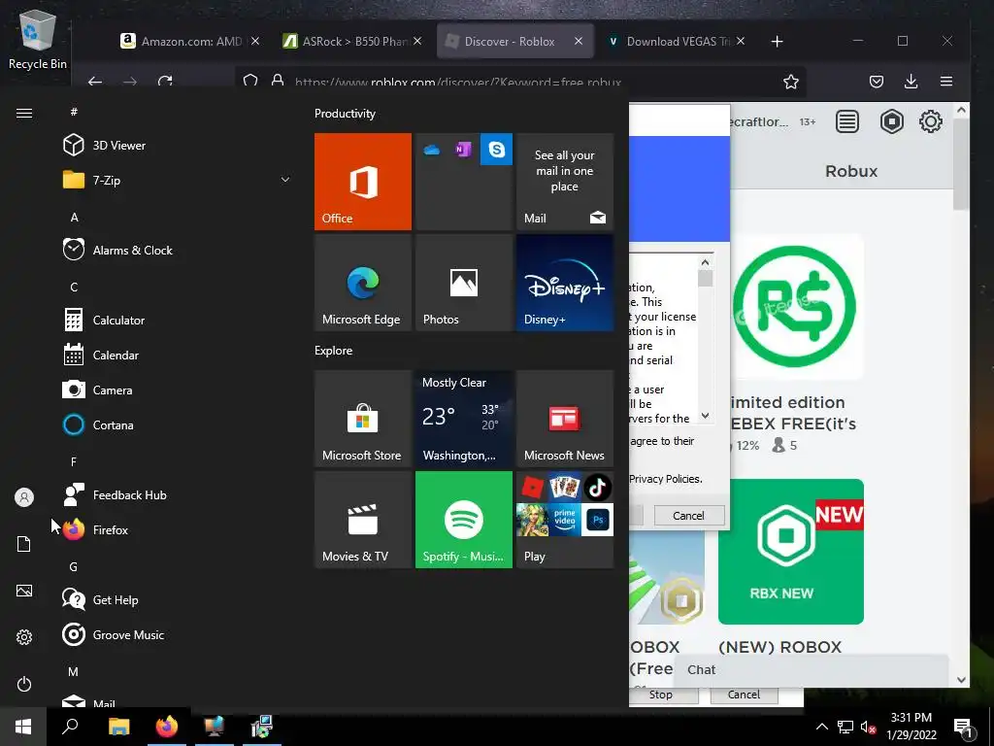Close the Amazon.com tab
Viewport: 994px width, 746px height.
tap(255, 41)
